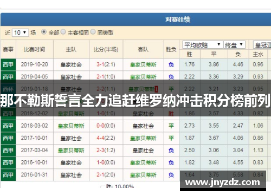Click 皇家社会 home team in 2016-01-31 row
The height and width of the screenshot is (196, 271).
tap(71, 175)
